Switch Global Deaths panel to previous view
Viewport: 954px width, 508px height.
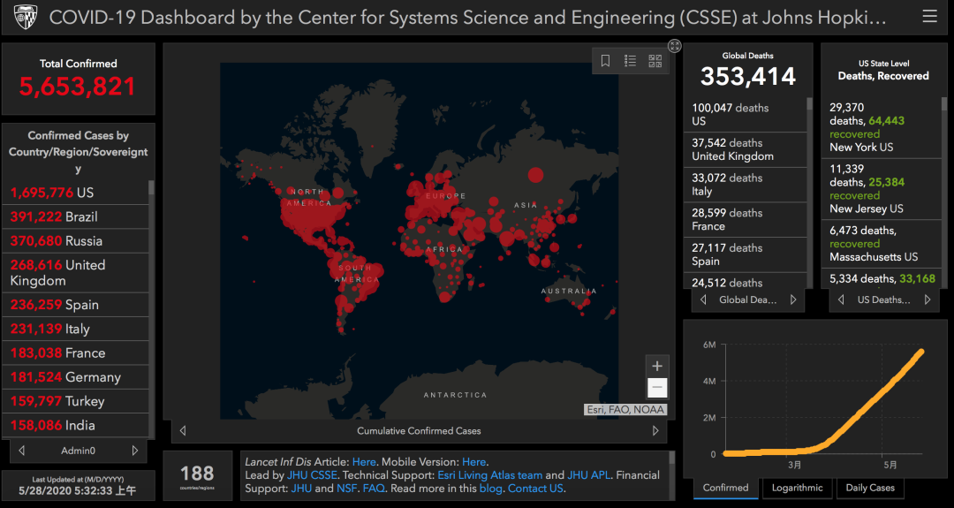pyautogui.click(x=703, y=299)
